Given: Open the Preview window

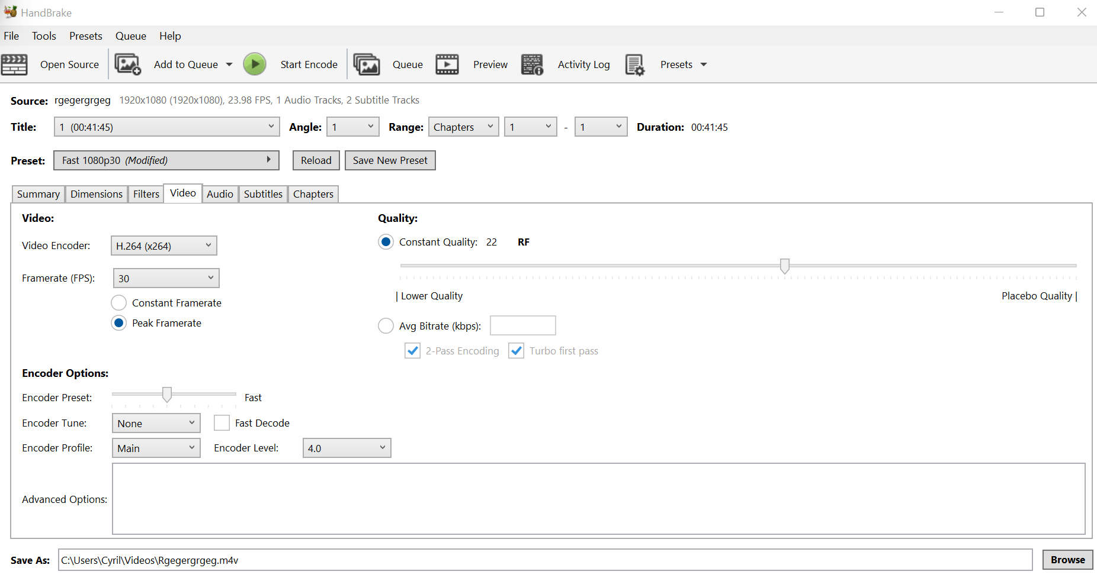Looking at the screenshot, I should [x=447, y=64].
